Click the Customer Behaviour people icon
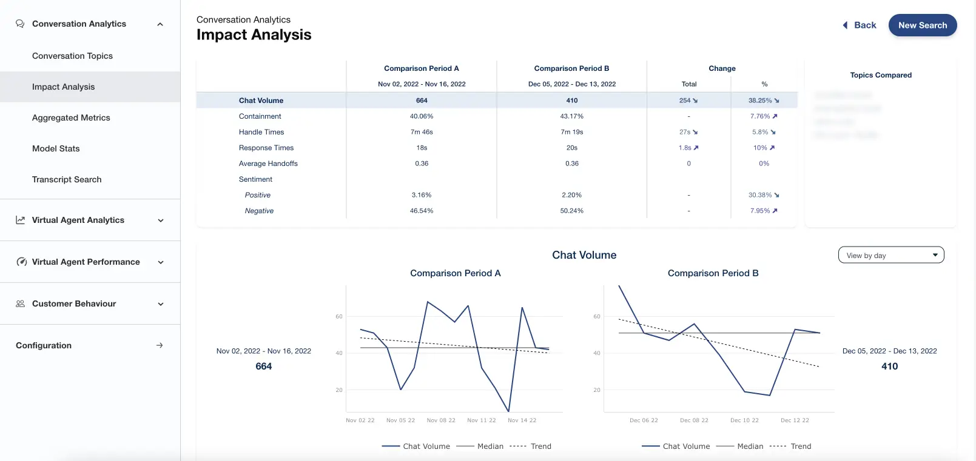976x461 pixels. (21, 303)
